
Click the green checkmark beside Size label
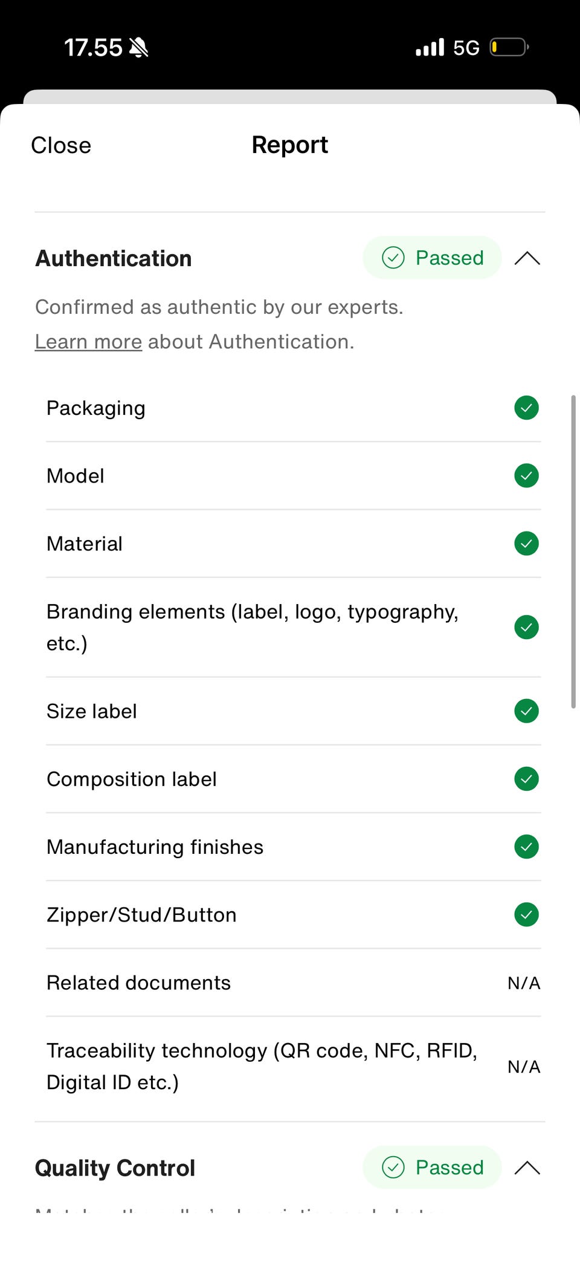click(526, 711)
